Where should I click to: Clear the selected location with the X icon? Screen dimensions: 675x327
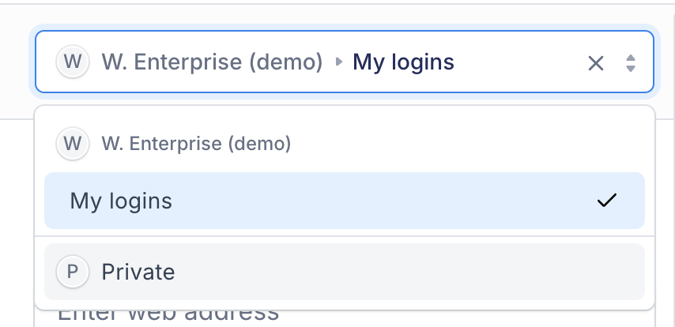(596, 63)
